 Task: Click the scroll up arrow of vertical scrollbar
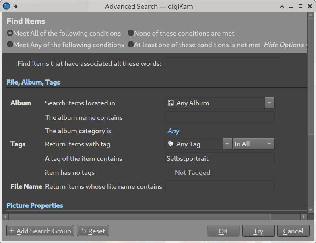(x=310, y=15)
